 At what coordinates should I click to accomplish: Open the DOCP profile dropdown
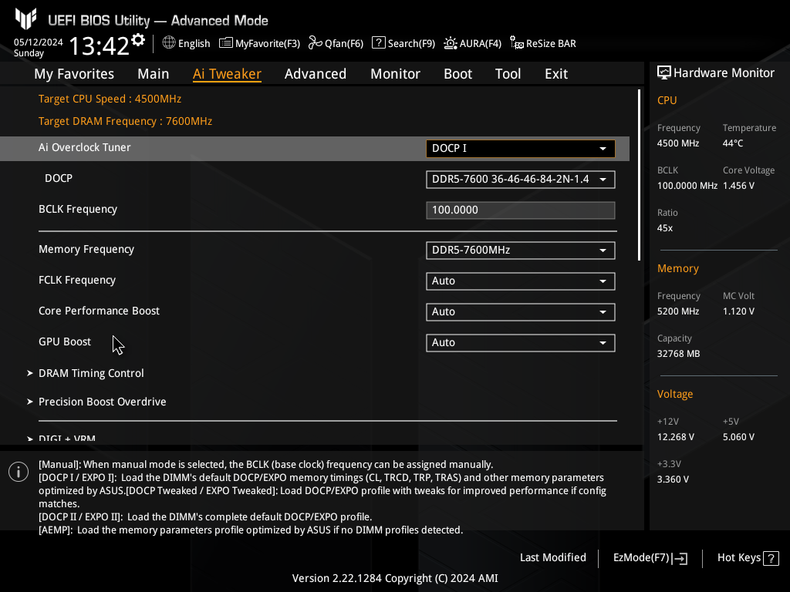(521, 179)
